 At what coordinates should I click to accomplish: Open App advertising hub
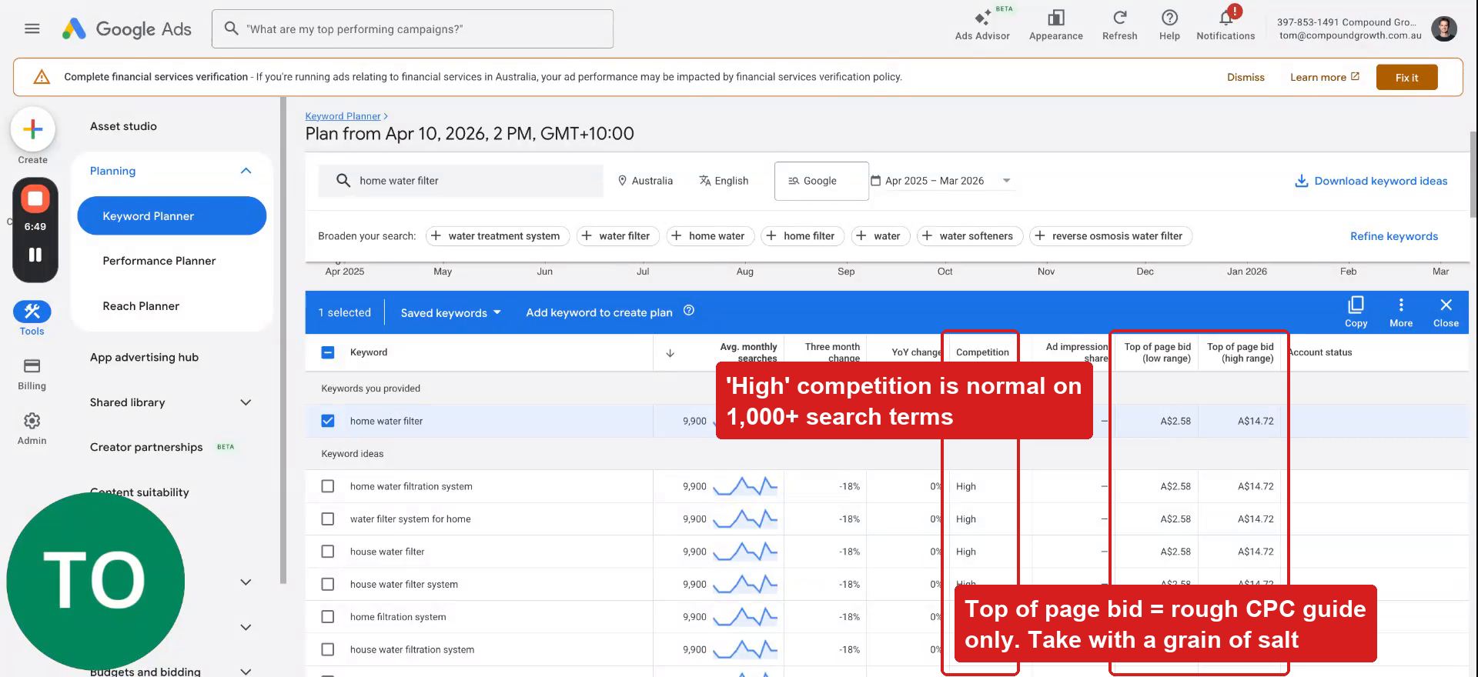tap(144, 357)
